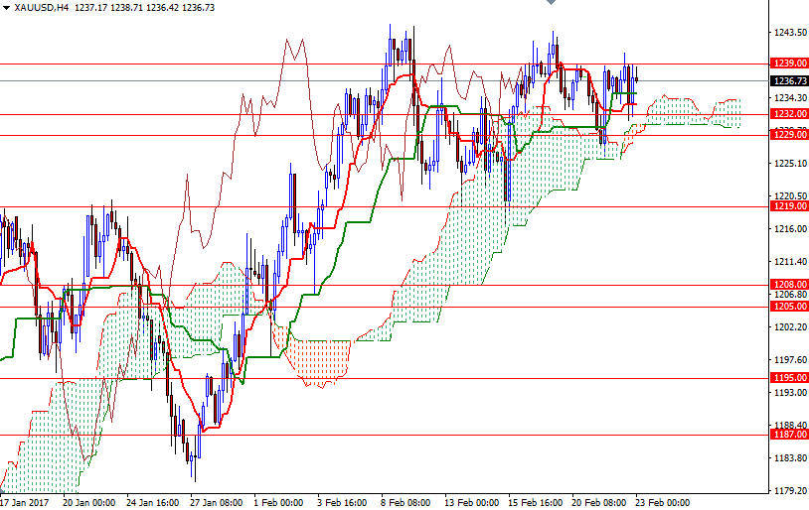Click the current price 1236.73 black label
809x510 pixels.
tap(788, 81)
